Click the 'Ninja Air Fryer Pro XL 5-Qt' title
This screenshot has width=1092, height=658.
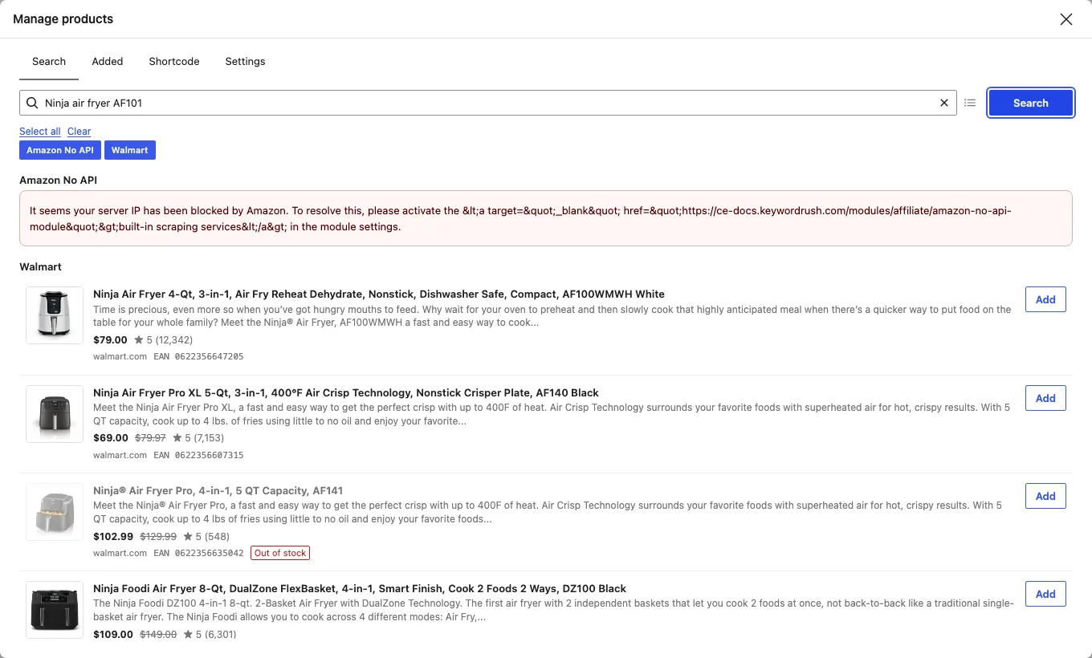346,392
